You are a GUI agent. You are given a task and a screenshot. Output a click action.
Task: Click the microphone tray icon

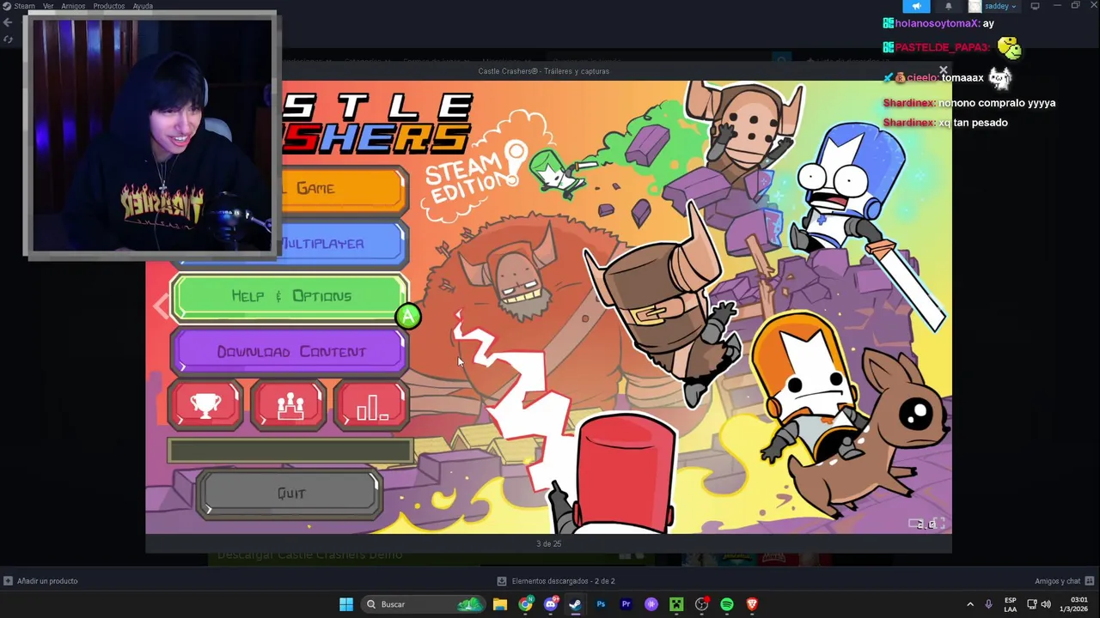tap(988, 604)
